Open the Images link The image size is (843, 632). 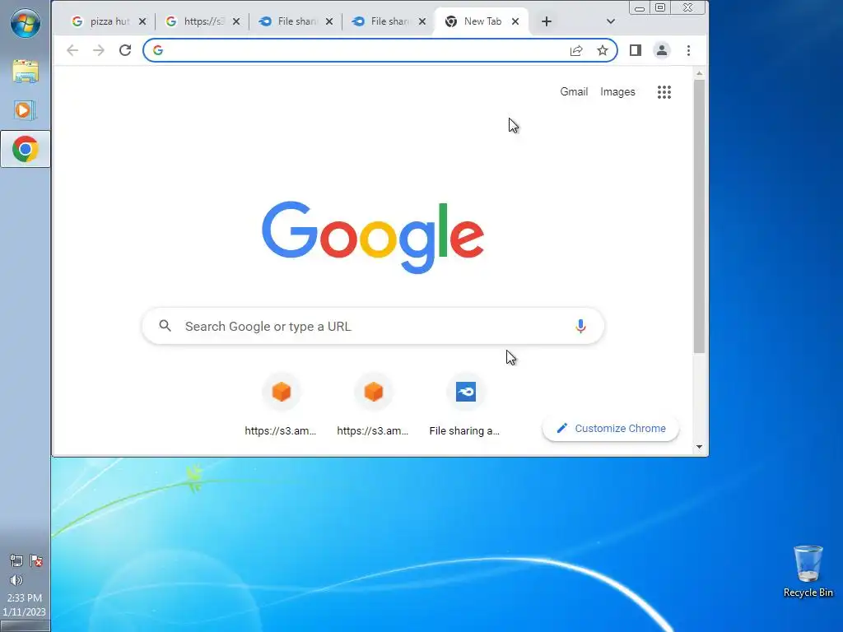coord(617,92)
